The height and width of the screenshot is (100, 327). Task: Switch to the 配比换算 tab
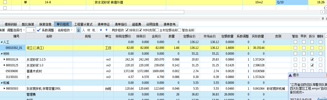pos(28,24)
